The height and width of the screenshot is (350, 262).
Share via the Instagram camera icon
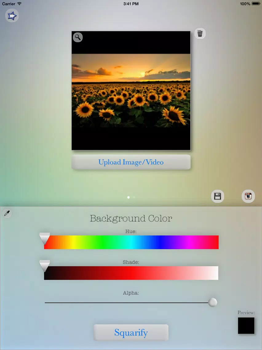(x=248, y=196)
